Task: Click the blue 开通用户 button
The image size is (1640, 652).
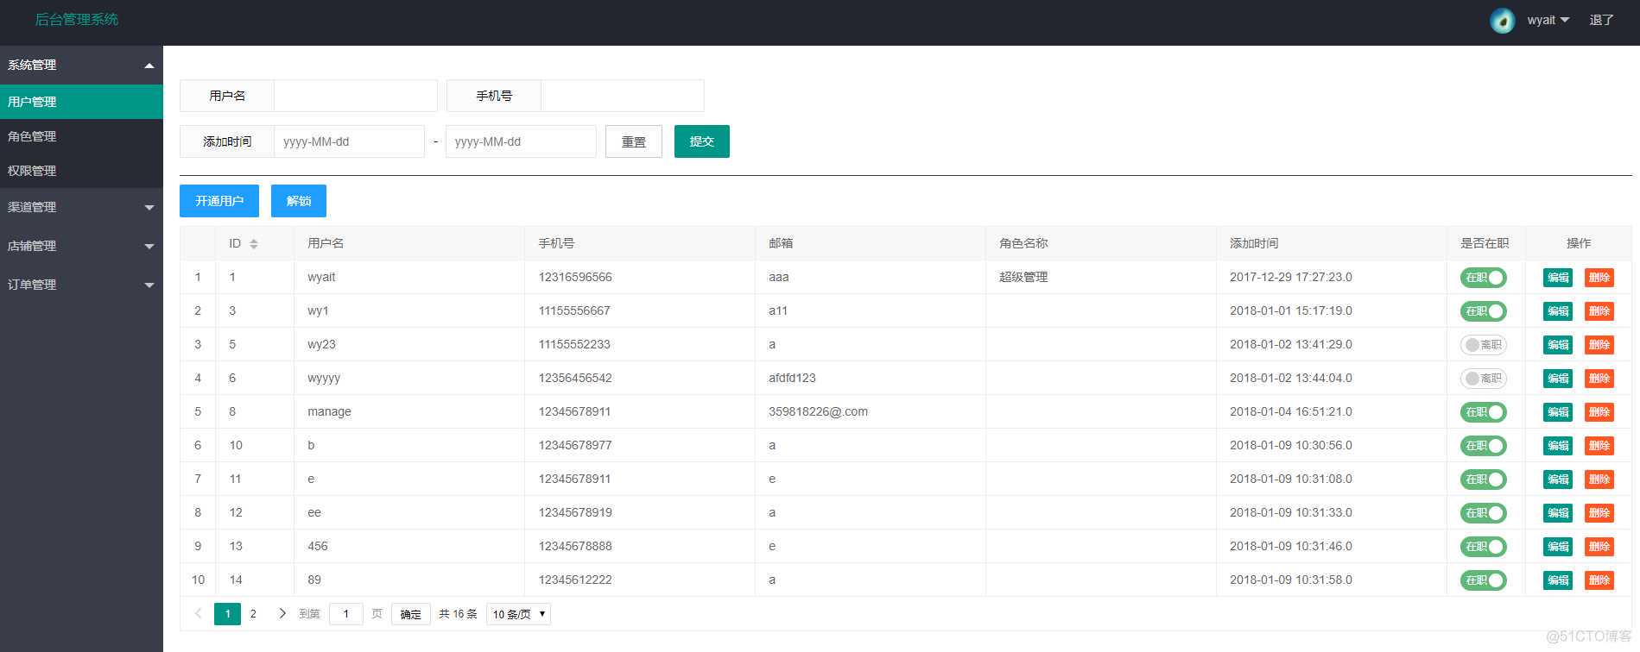Action: pos(219,201)
